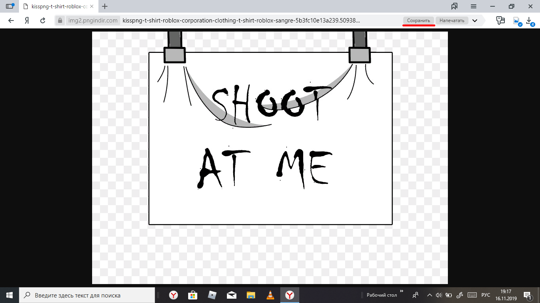540x303 pixels.
Task: Open the Yandex Browser hamburger menu
Action: pyautogui.click(x=474, y=6)
